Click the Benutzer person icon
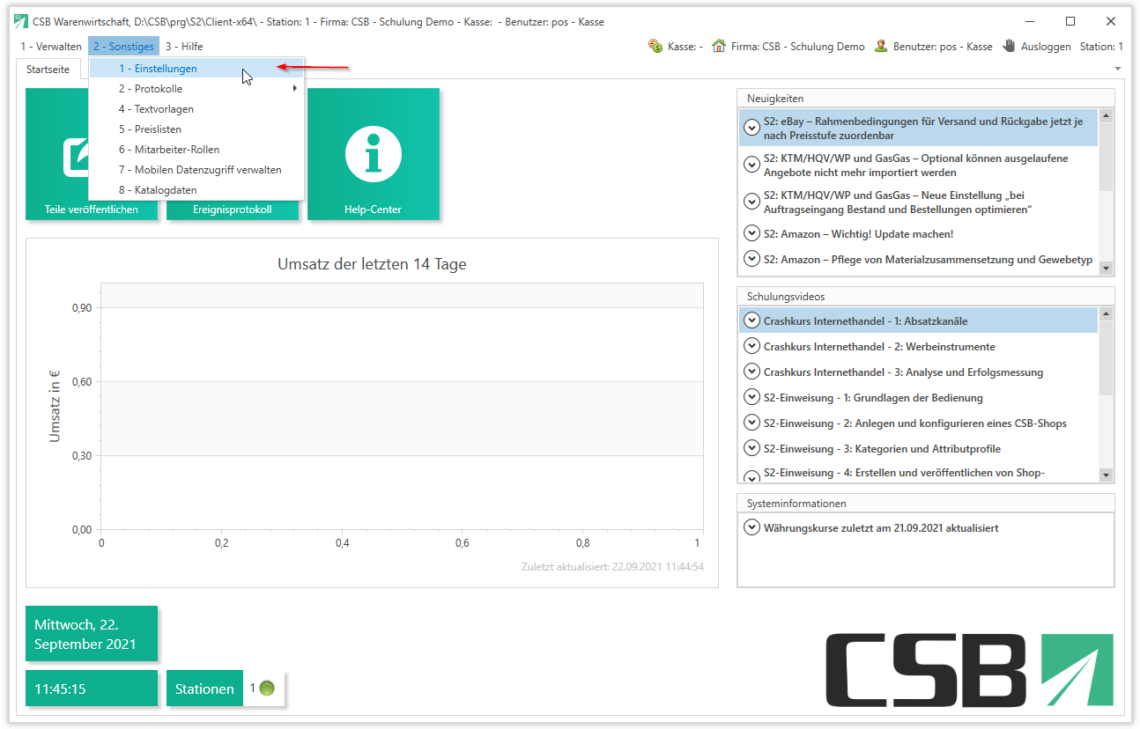 881,47
